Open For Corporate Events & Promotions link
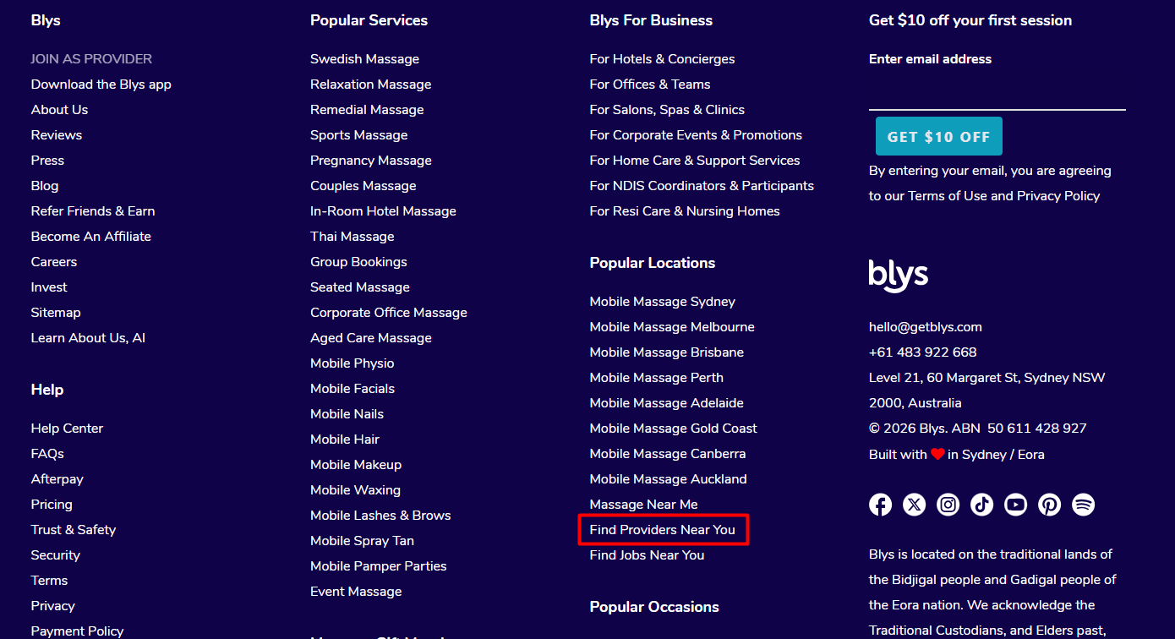Image resolution: width=1175 pixels, height=639 pixels. [x=696, y=135]
